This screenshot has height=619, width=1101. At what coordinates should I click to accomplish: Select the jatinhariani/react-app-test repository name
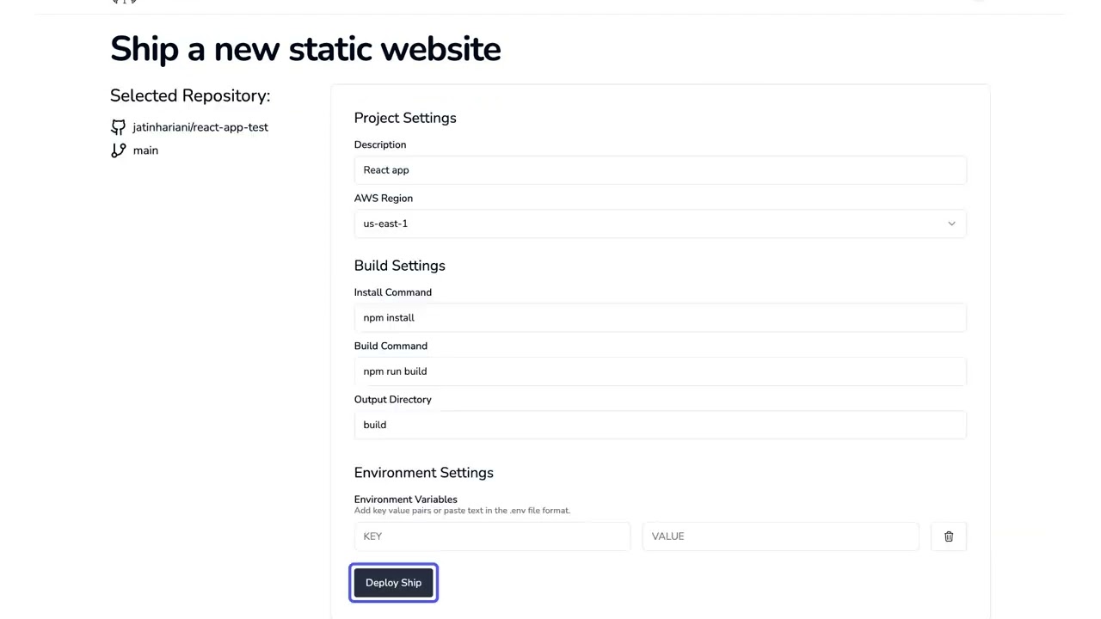pyautogui.click(x=200, y=127)
